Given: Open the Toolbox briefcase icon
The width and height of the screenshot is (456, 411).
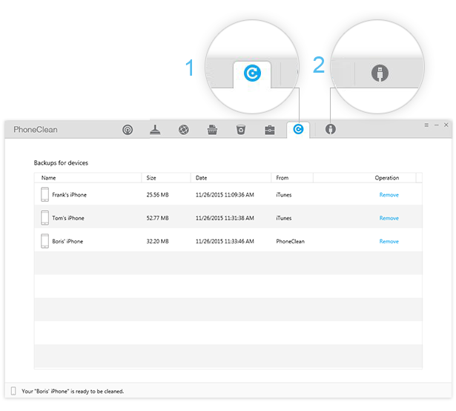Looking at the screenshot, I should [x=270, y=130].
